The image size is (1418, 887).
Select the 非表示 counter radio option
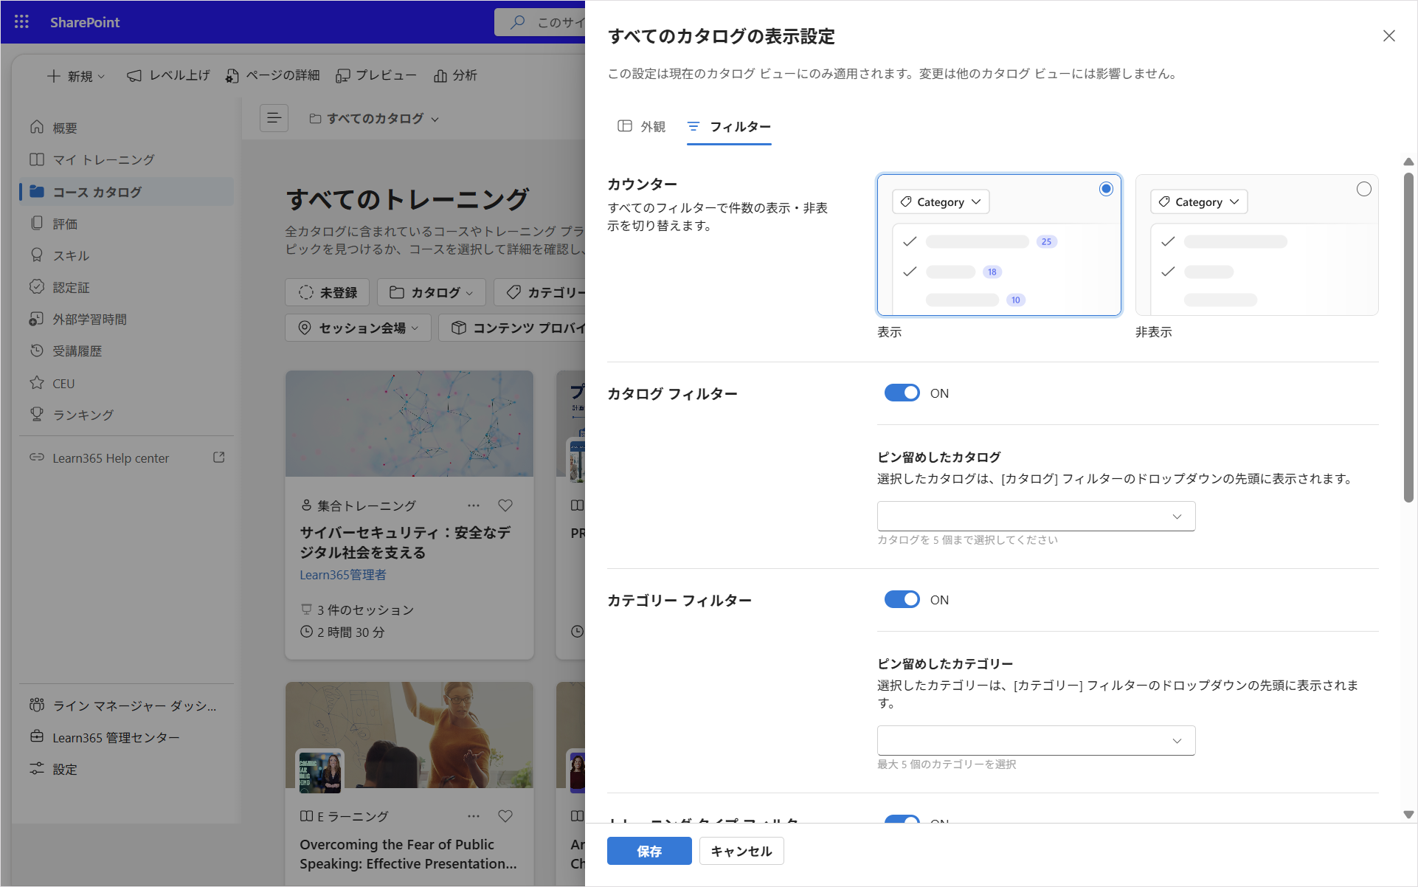click(1363, 189)
